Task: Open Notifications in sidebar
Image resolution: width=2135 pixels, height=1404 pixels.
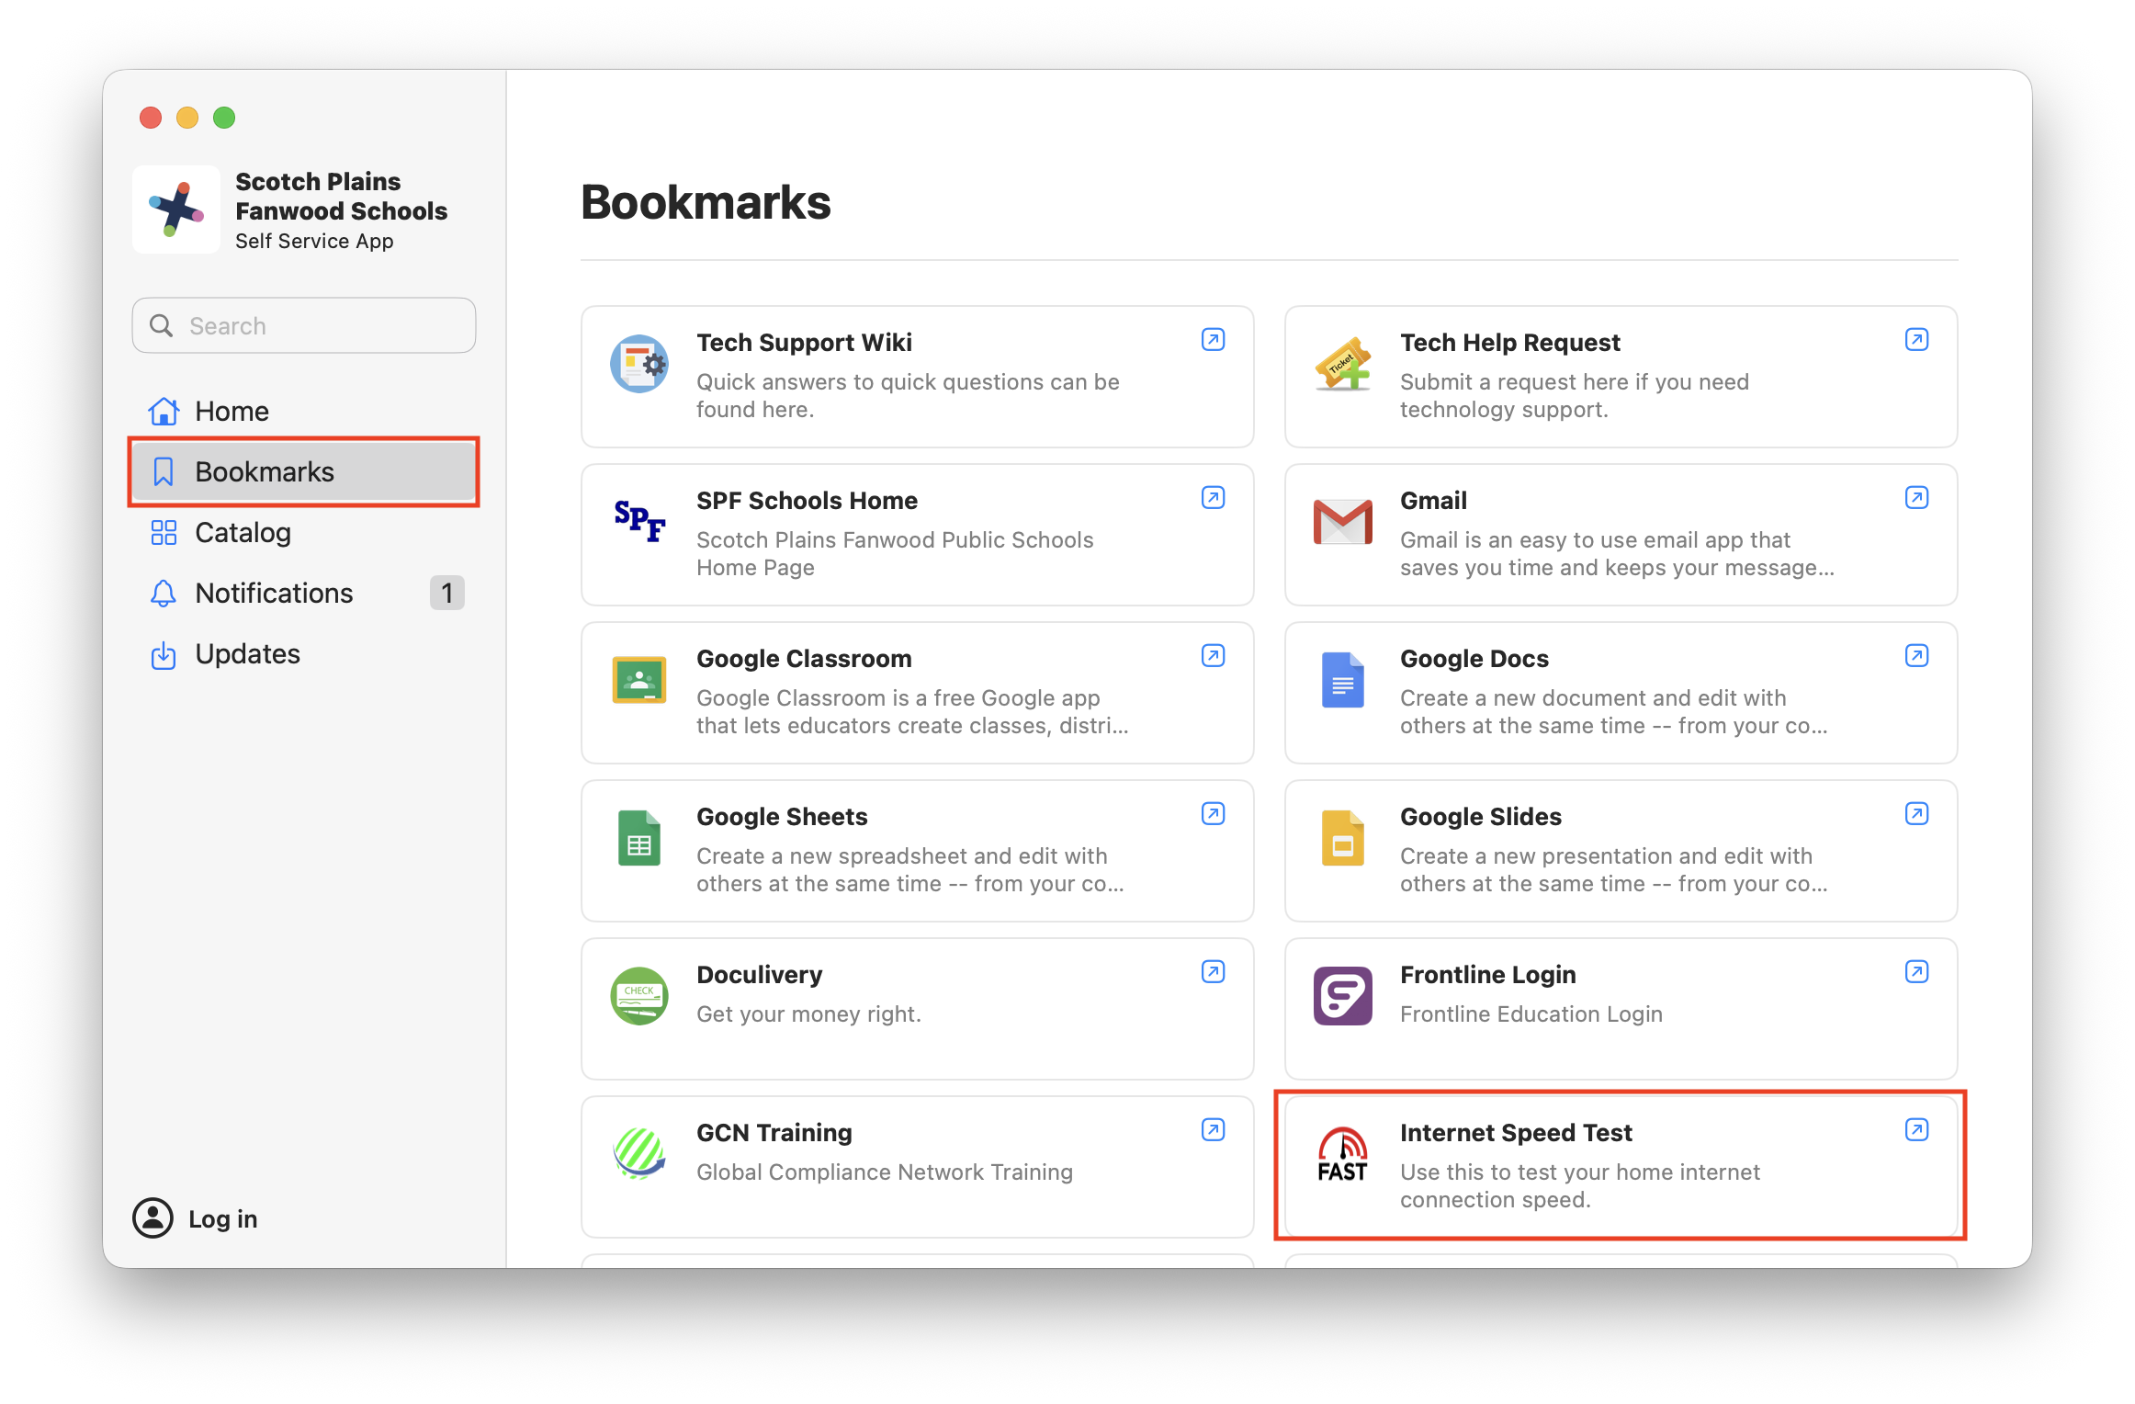Action: (274, 593)
